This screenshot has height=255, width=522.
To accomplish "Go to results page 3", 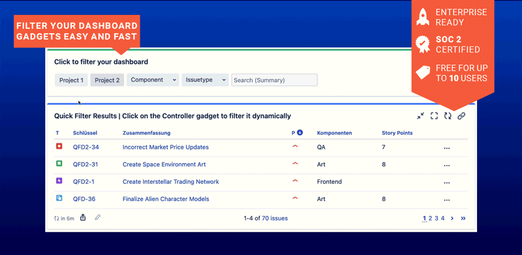I will [437, 218].
